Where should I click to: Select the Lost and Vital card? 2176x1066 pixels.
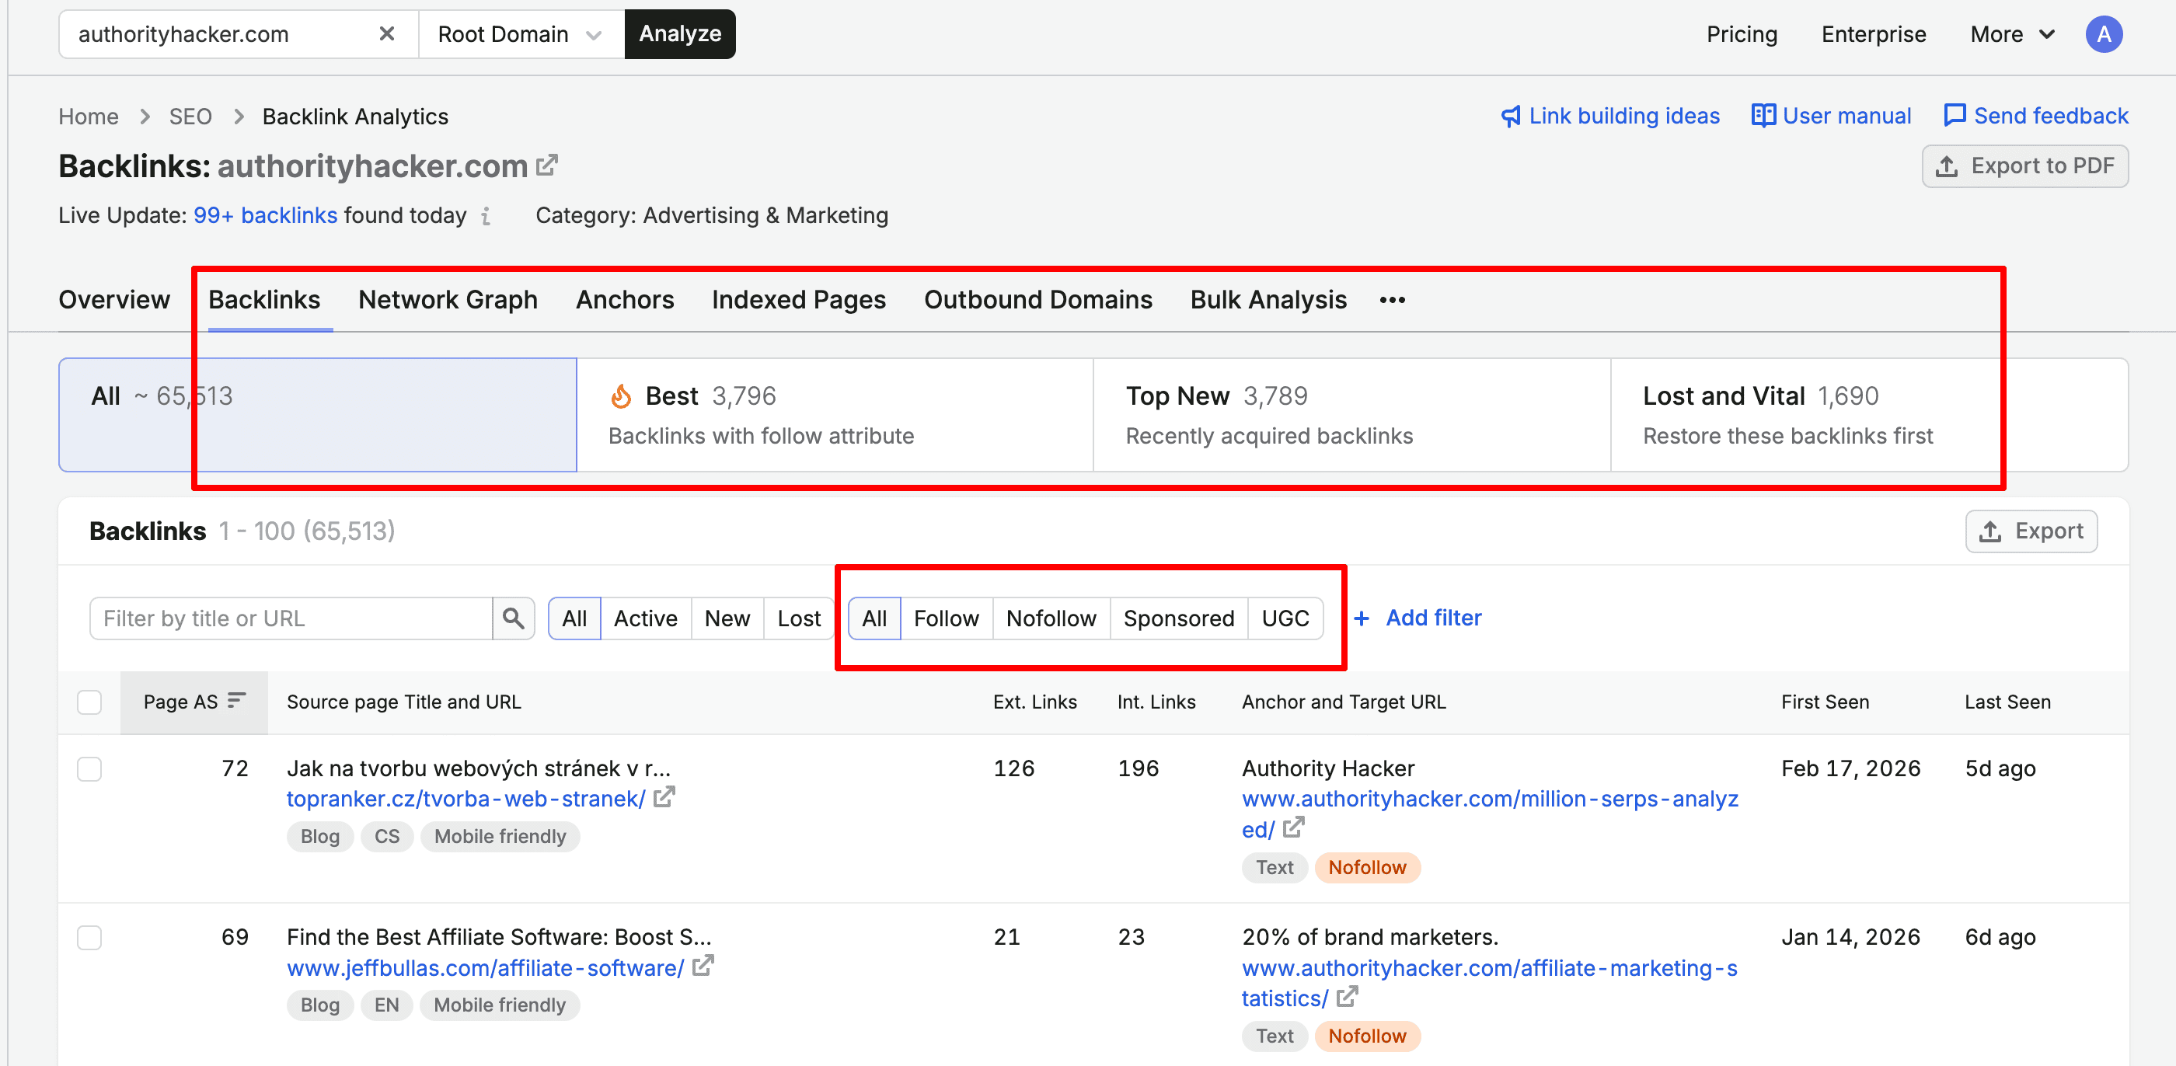pos(1868,415)
